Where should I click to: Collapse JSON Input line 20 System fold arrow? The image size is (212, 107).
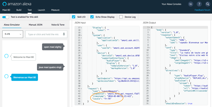tap(81, 35)
